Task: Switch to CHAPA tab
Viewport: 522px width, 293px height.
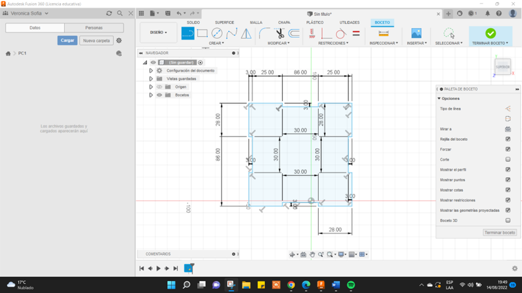Action: [284, 22]
